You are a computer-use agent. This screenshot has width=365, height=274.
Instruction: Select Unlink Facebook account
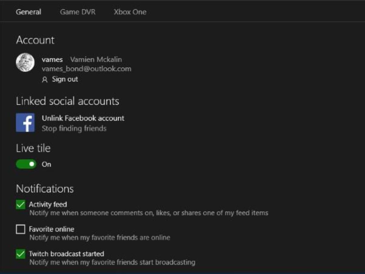83,118
